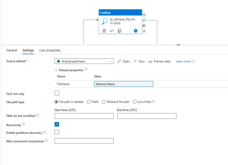Click the Max concurrent connections field
The height and width of the screenshot is (165, 228).
[x=84, y=141]
